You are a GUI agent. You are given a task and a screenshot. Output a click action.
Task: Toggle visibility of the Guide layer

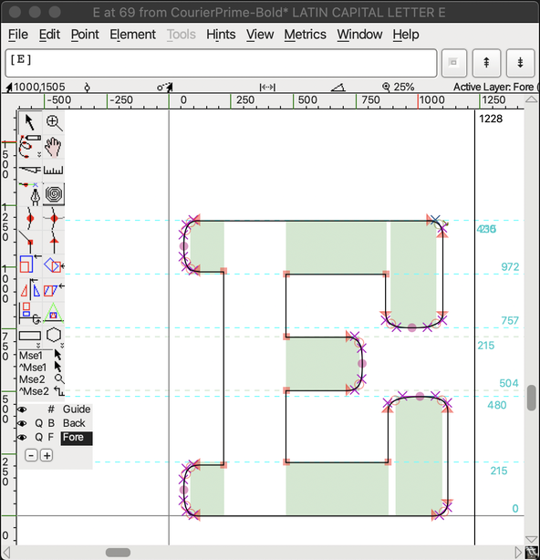[22, 410]
